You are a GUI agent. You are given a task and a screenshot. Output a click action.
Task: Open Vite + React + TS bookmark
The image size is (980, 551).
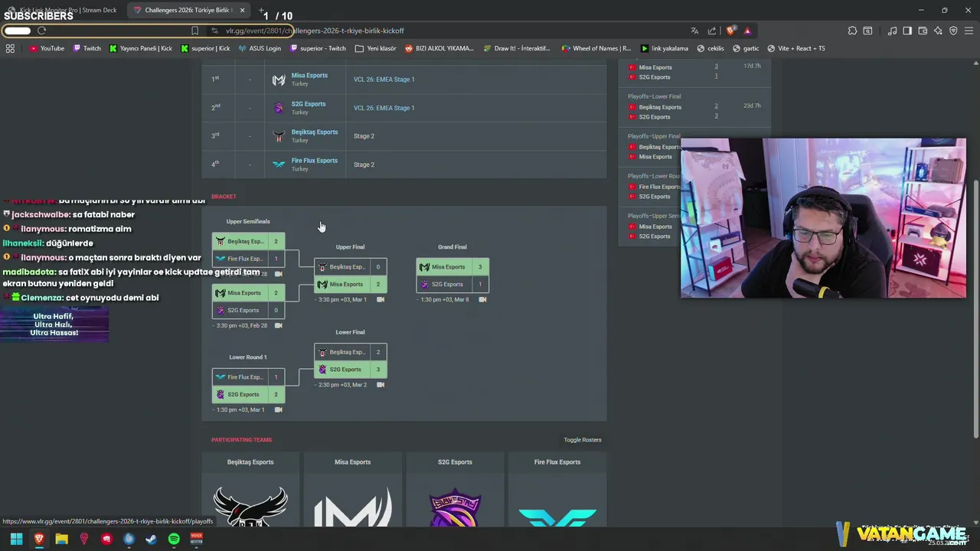point(796,48)
